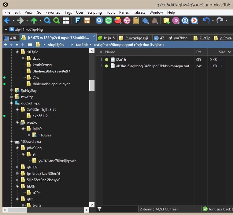Toggle the green tag dot on i2.o1h
Viewport: 233px width, 215px height.
click(x=106, y=59)
